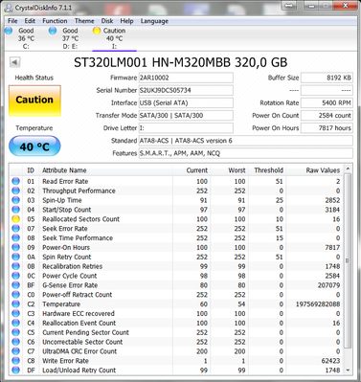Select the I: drive yellow Caution orb
The image size is (361, 382).
pos(97,31)
